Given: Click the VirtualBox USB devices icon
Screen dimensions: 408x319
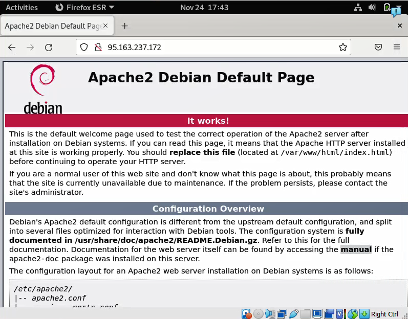Looking at the screenshot, I should click(x=293, y=313).
